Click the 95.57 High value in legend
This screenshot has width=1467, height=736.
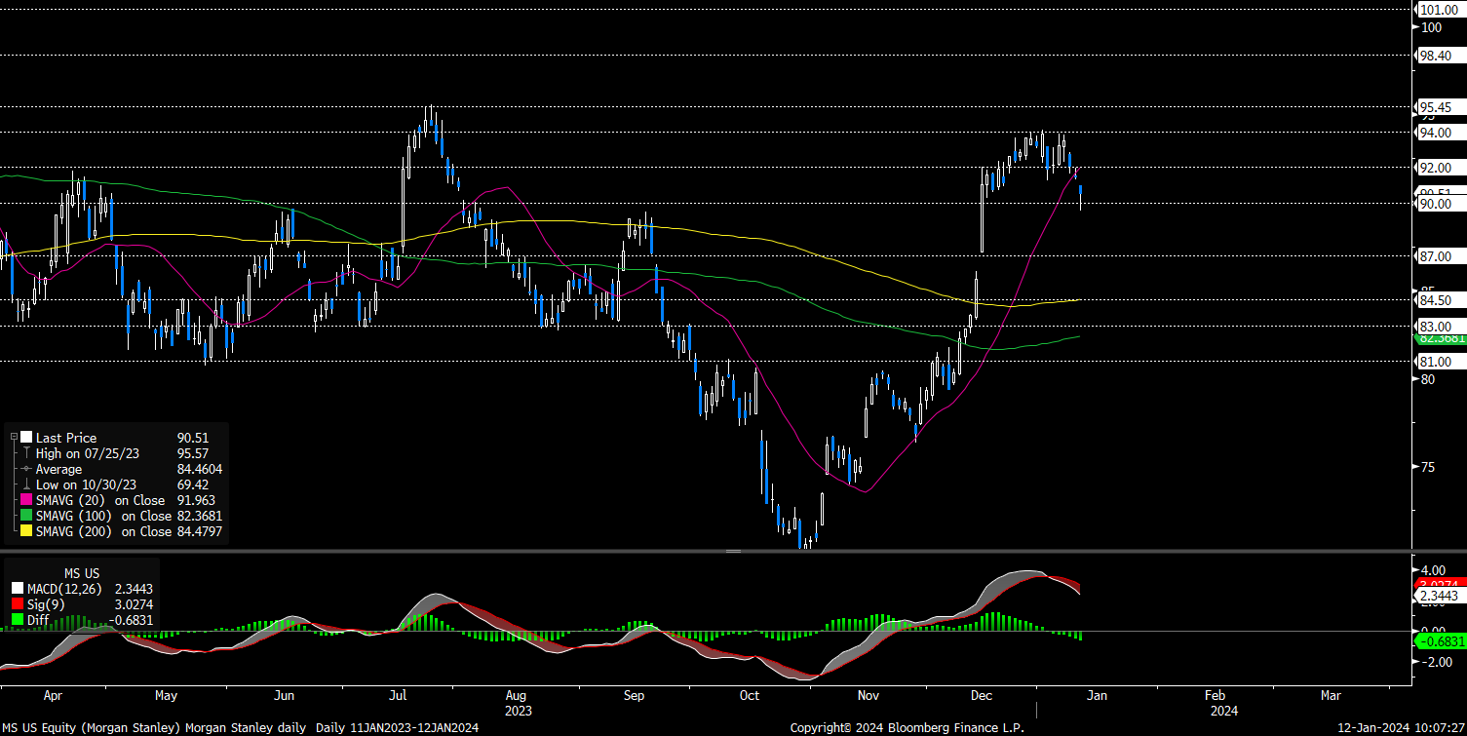tap(195, 454)
